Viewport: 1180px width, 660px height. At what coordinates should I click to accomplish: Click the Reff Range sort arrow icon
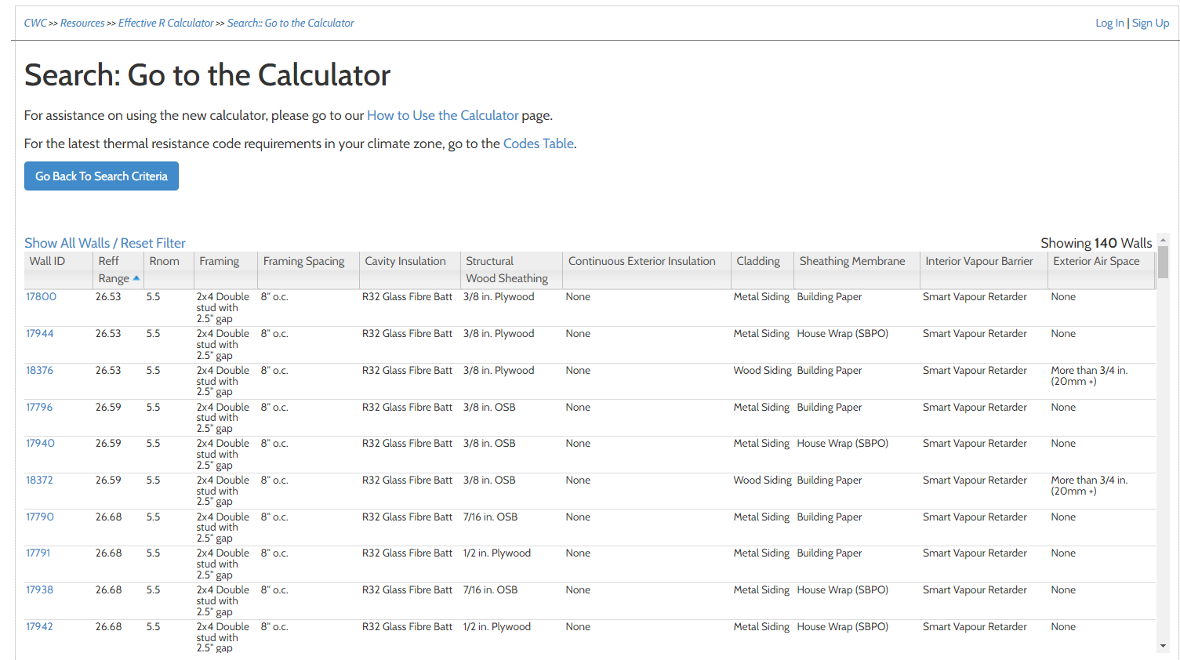(136, 278)
